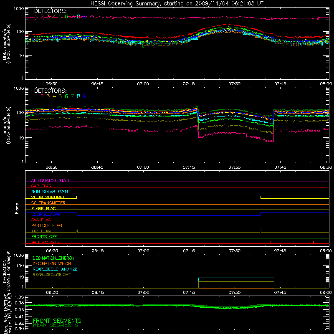Click the 'HESSI Observing Summary' plot title
Screen dimensions: 334x334
(177, 4)
